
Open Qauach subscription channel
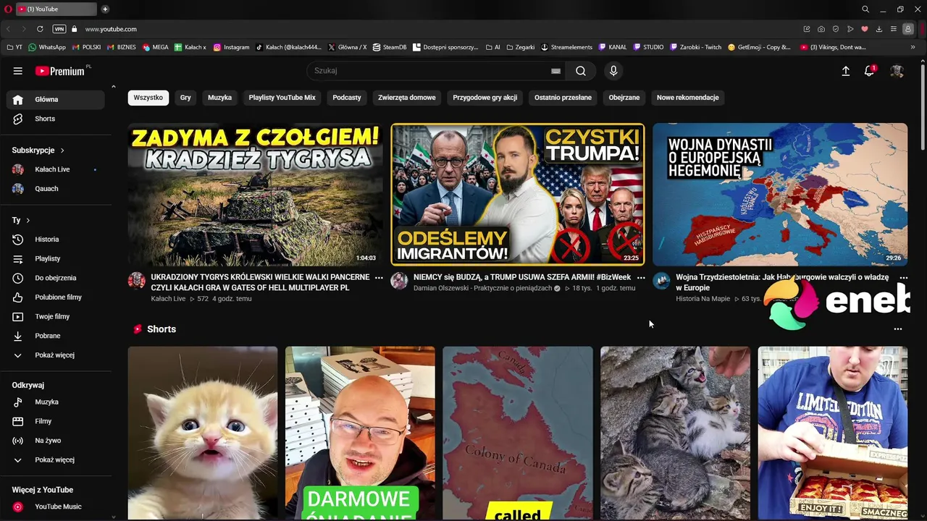[x=55, y=189]
